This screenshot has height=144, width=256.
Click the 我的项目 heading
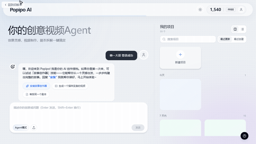[x=167, y=27]
